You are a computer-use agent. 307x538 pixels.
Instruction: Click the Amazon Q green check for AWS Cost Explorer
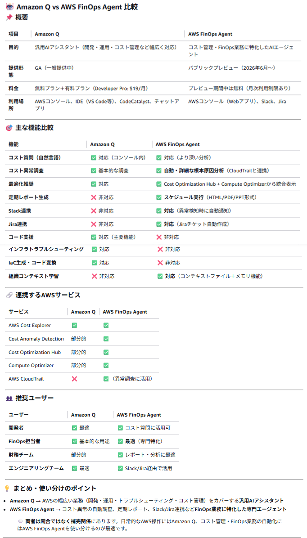tap(74, 325)
